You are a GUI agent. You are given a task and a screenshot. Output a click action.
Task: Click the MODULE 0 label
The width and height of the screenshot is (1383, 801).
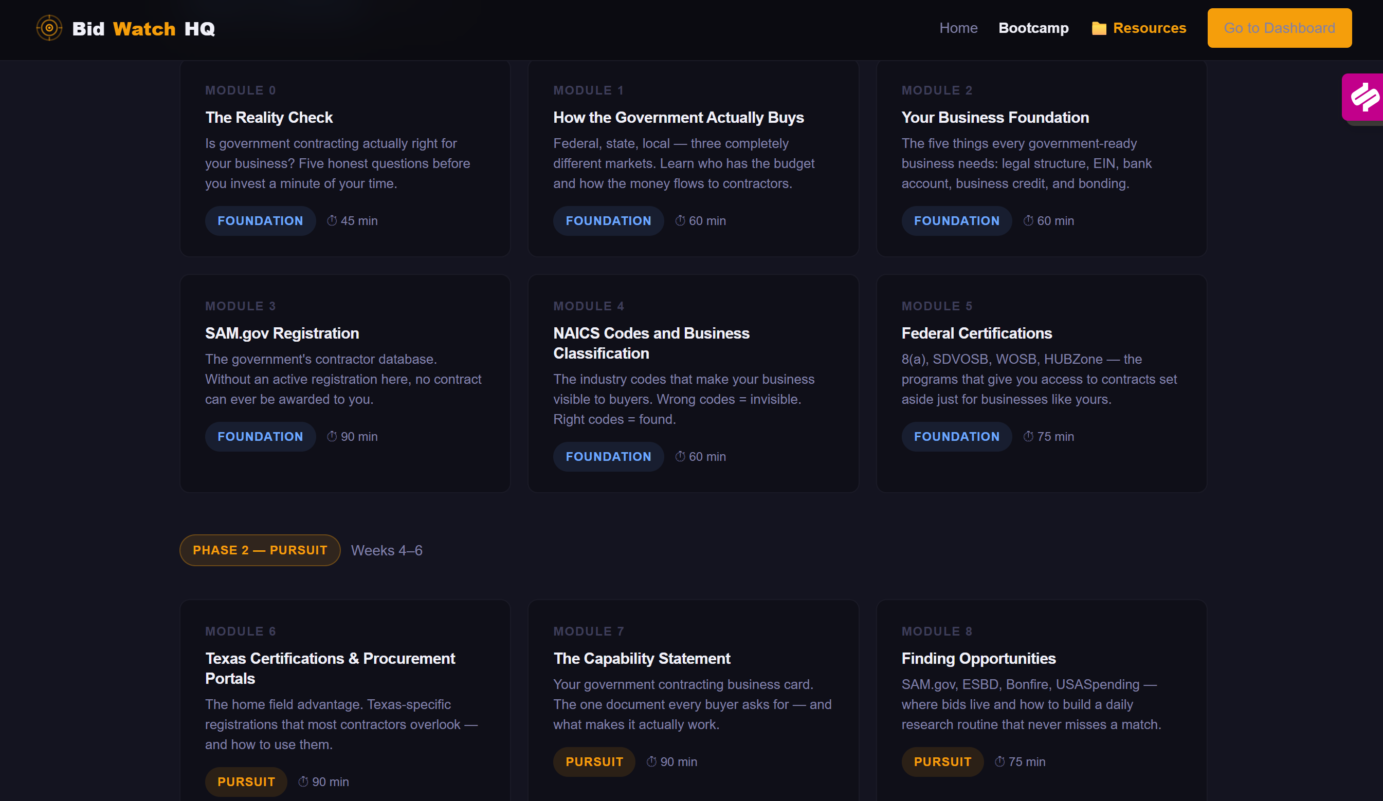tap(241, 90)
